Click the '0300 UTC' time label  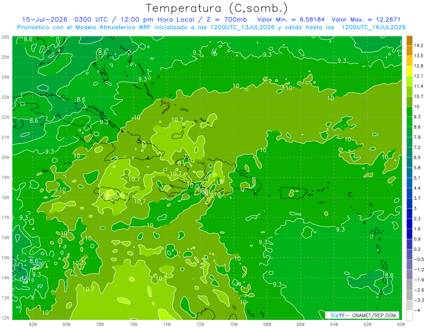(92, 20)
